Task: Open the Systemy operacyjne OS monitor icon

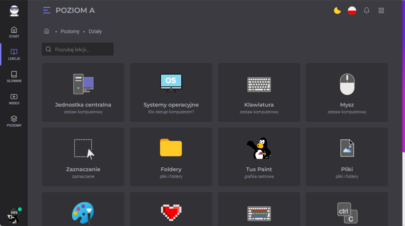Action: point(171,83)
